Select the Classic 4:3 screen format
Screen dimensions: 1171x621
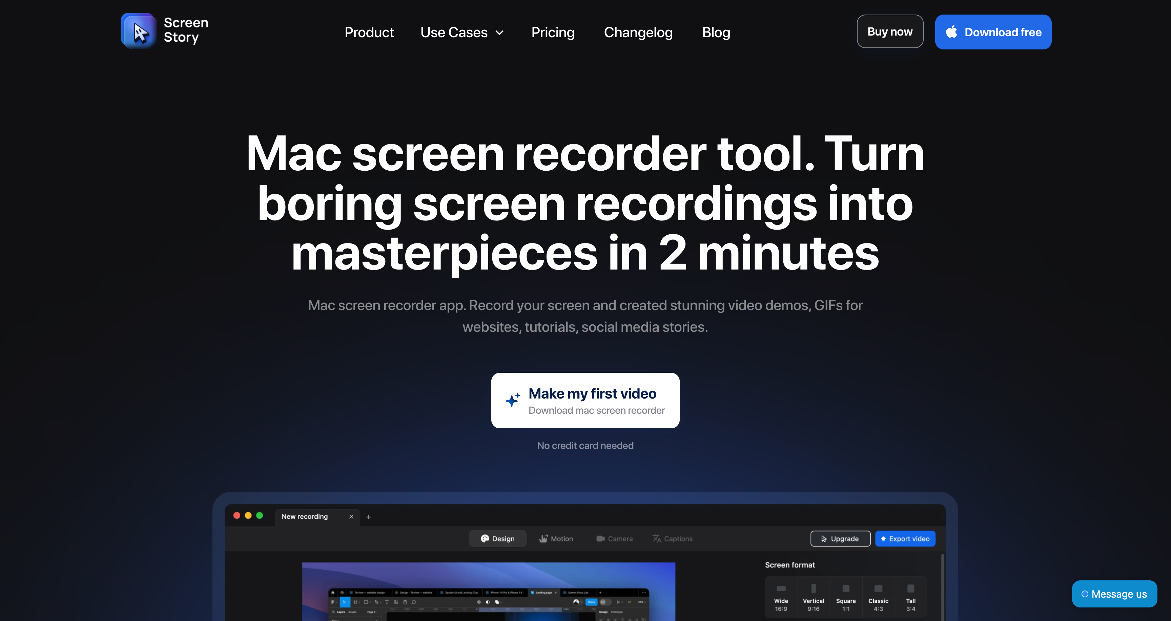[x=878, y=597]
